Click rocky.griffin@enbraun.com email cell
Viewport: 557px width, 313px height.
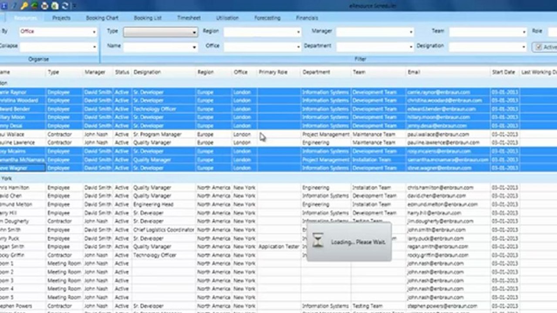pyautogui.click(x=448, y=255)
